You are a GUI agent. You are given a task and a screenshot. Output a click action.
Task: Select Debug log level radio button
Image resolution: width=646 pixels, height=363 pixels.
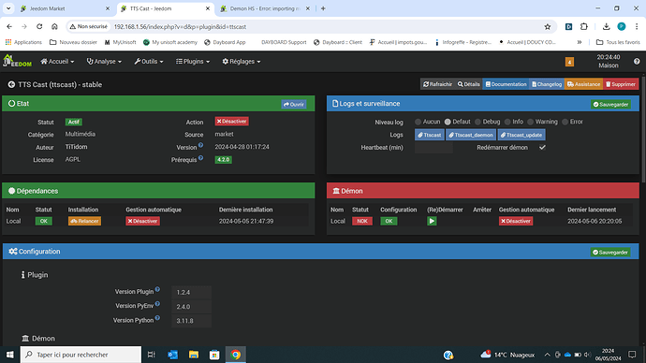pos(477,122)
